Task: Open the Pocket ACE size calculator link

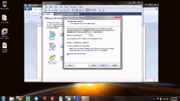Action: 77,54
